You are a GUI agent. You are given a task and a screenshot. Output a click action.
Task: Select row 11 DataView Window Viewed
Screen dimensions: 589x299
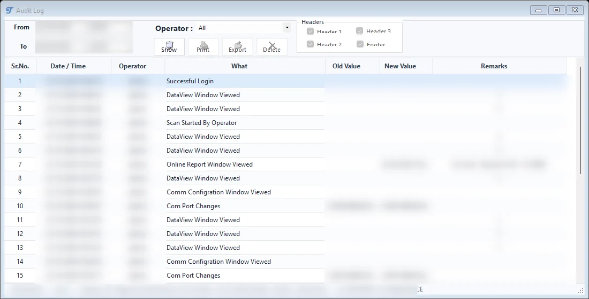(285, 219)
